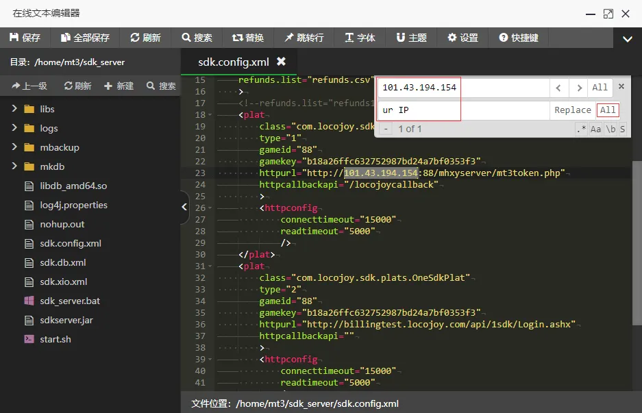This screenshot has width=642, height=413.
Task: Collapse the file sidebar panel arrow
Action: pyautogui.click(x=184, y=207)
